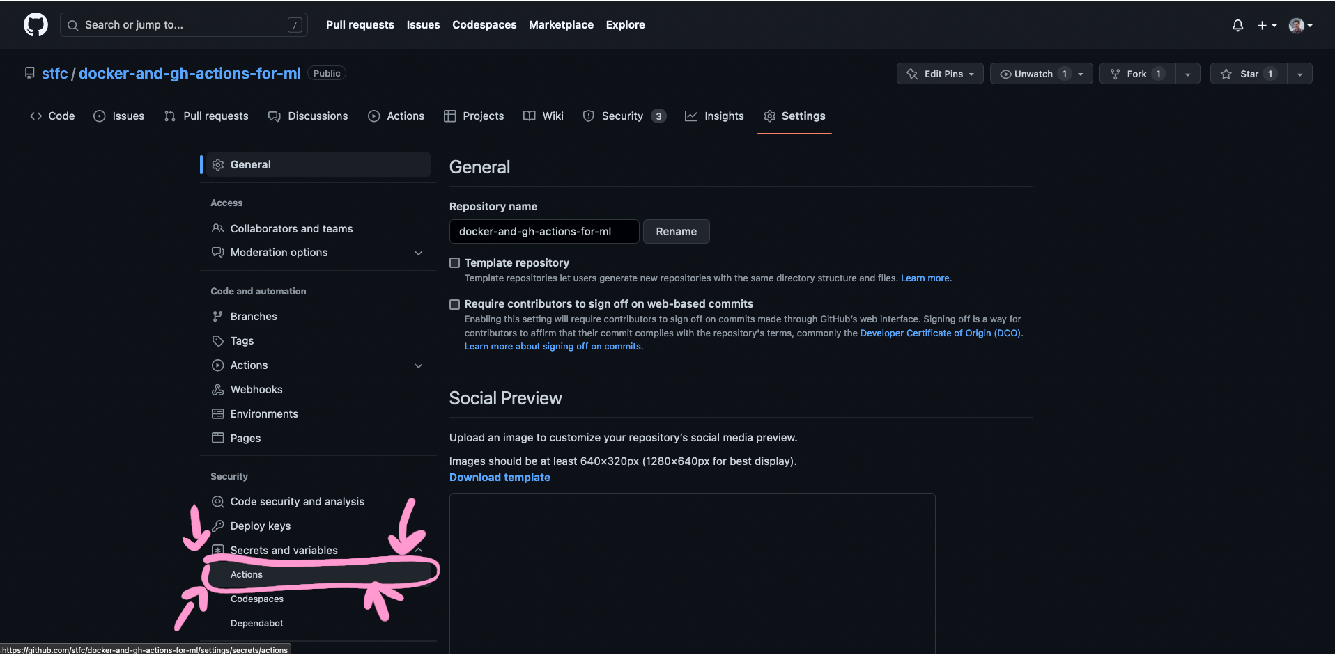1335x655 pixels.
Task: Select Webhooks in the settings sidebar
Action: click(x=256, y=389)
